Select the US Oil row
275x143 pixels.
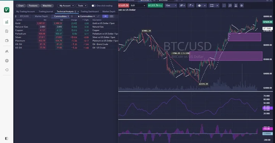[x=66, y=48]
